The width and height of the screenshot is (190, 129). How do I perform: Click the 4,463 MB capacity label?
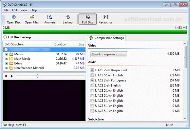181,28
